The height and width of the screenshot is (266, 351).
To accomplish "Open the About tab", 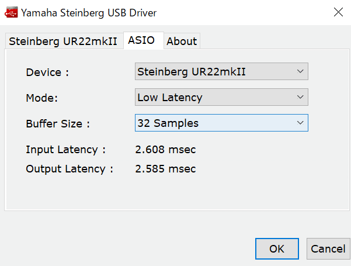I will click(182, 42).
